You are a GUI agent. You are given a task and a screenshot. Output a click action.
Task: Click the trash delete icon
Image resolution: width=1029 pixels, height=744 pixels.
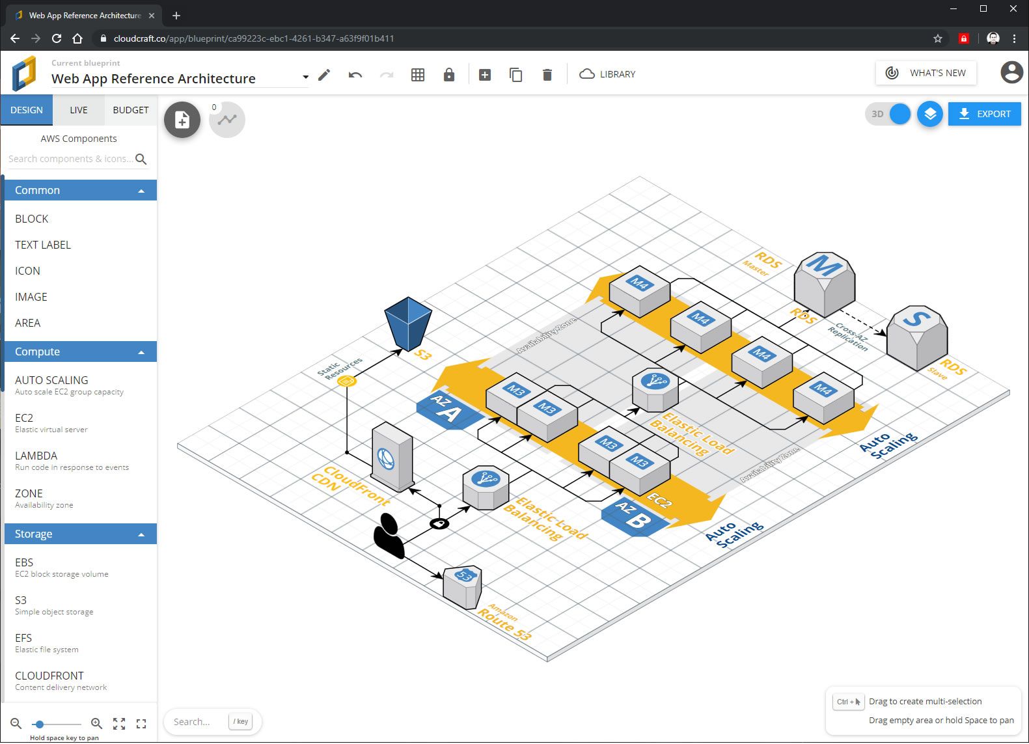pos(547,75)
